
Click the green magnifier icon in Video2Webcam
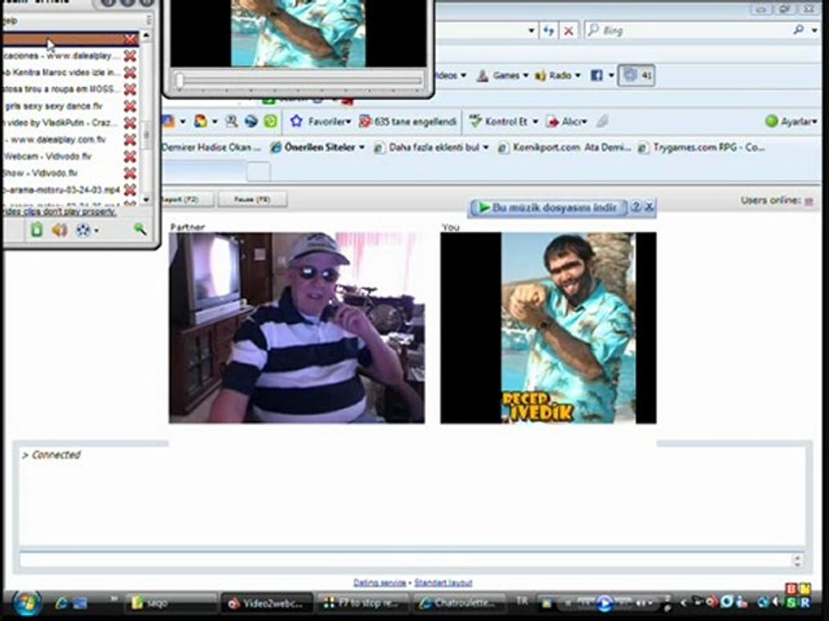coord(140,229)
